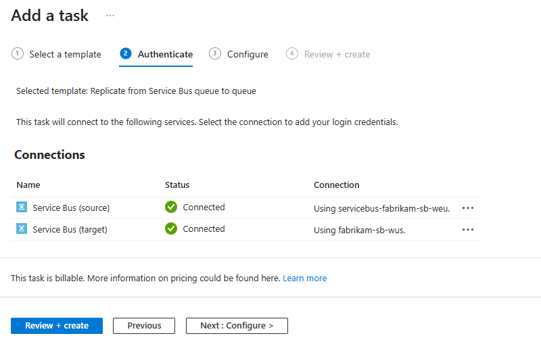Image resolution: width=541 pixels, height=338 pixels.
Task: Open ellipsis menu beside Add a task title
Action: [x=110, y=16]
